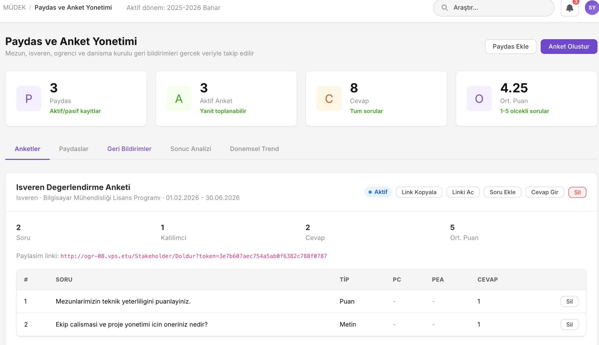Delete question 2 about ekip calismasi
This screenshot has width=599, height=345.
pyautogui.click(x=569, y=325)
